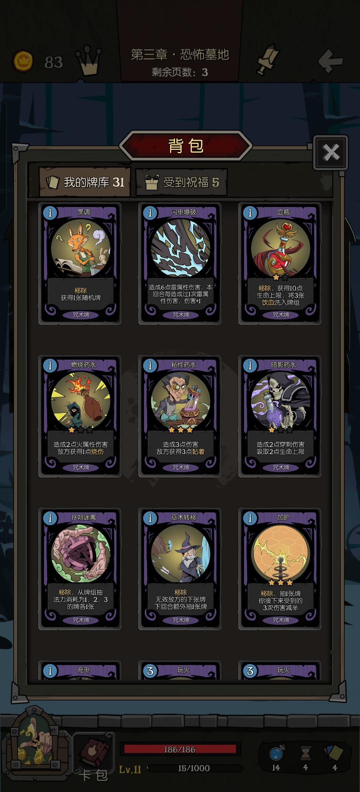Tap the sword icon in header
The image size is (360, 792).
(x=267, y=59)
